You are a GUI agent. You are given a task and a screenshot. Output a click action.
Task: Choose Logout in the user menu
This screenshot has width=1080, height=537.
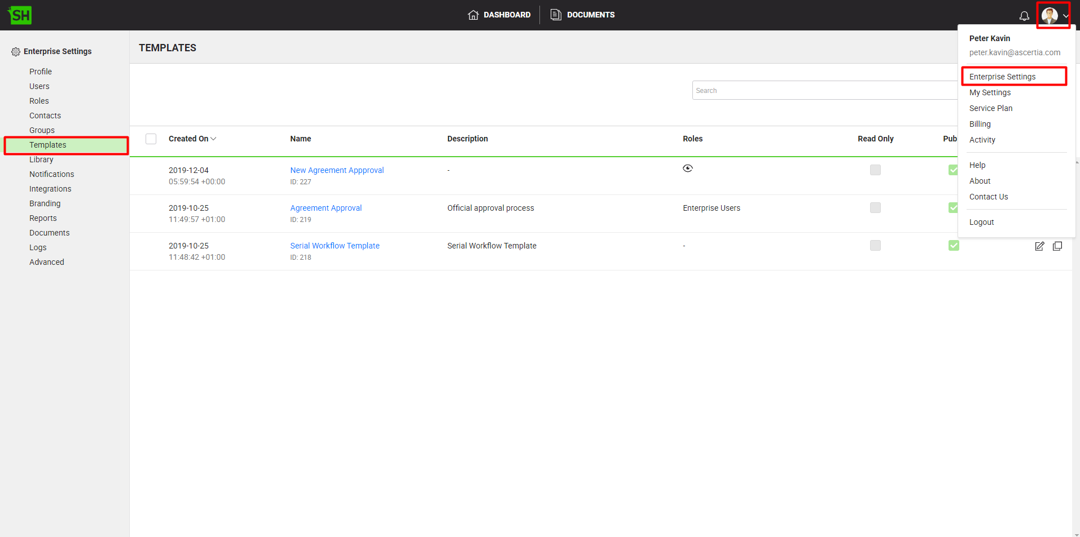[x=981, y=222]
